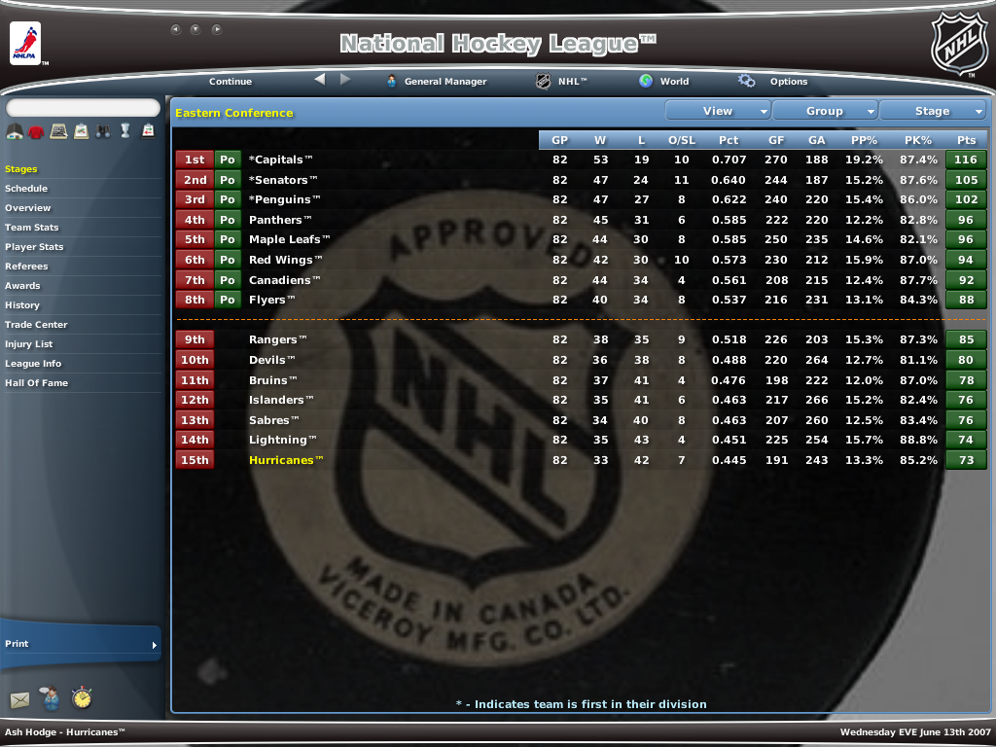
Task: Sort by the O/SL column header
Action: [x=682, y=140]
